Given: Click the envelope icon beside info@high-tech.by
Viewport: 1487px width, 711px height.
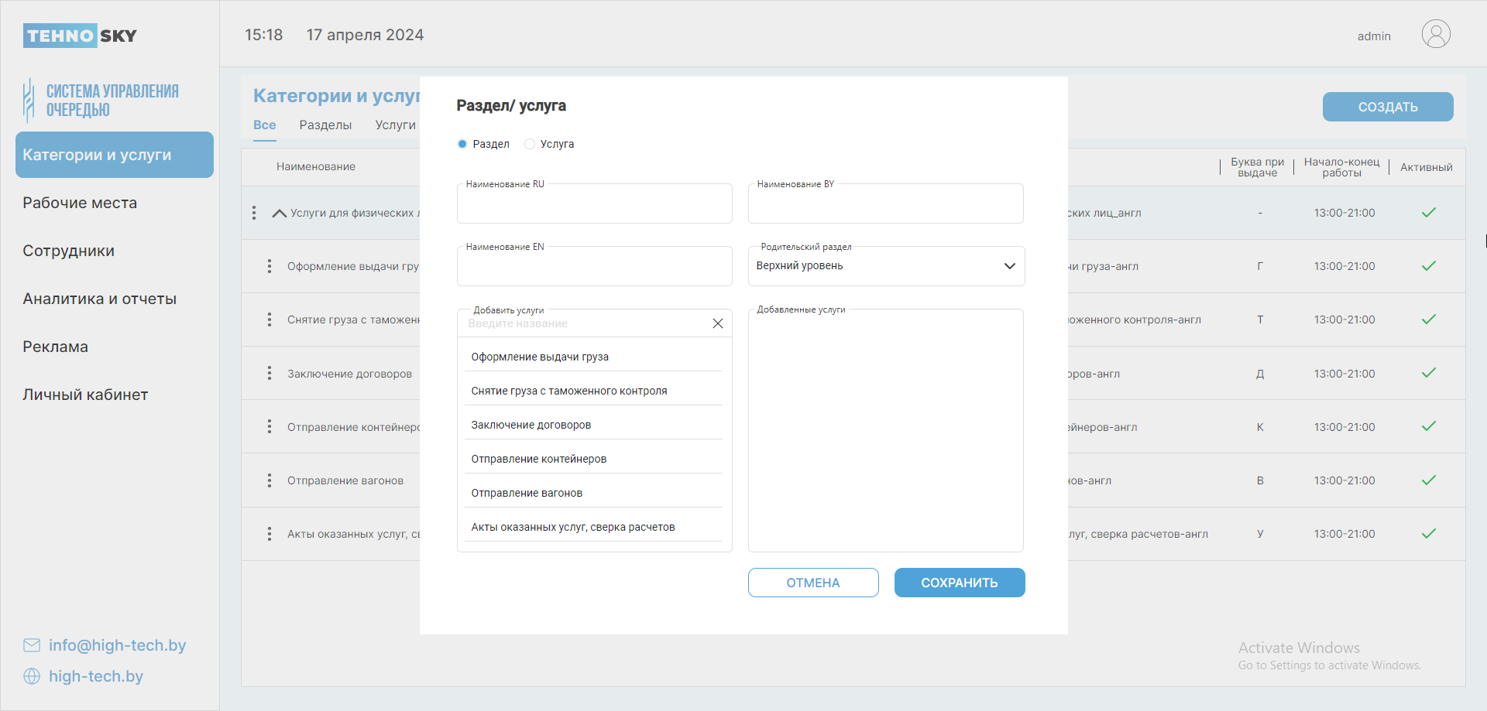Looking at the screenshot, I should (x=32, y=645).
